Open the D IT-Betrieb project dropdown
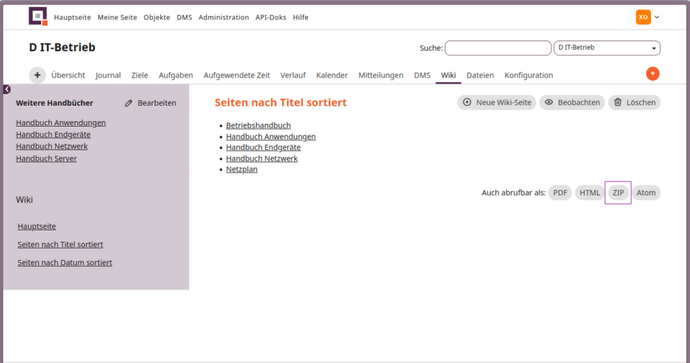Screen dimensions: 690x363 607,48
